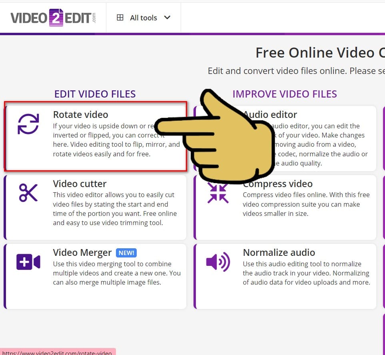Click the blue NEW! badge
Viewport: 385px width, 355px height.
tap(126, 253)
